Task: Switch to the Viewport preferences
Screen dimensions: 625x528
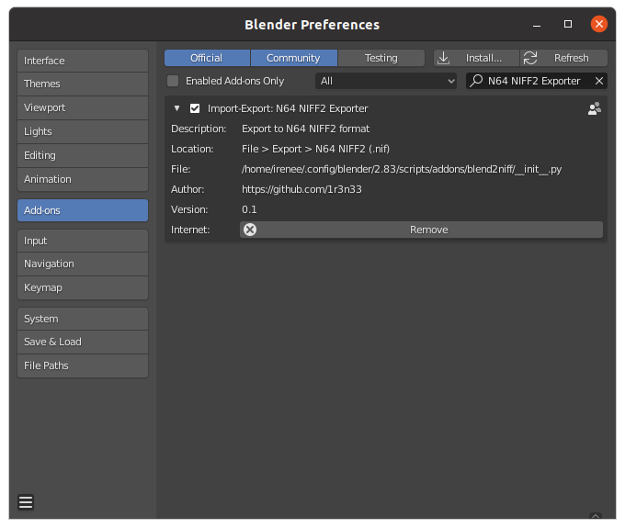Action: coord(83,107)
